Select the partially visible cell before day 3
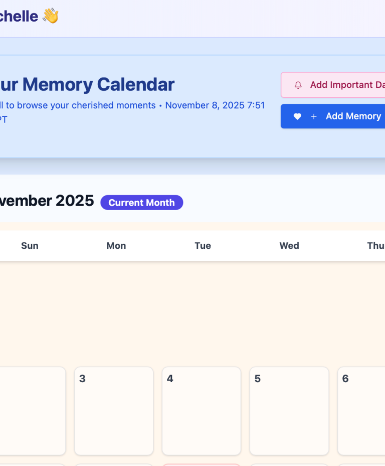Viewport: 385px width, 466px height. coord(32,411)
